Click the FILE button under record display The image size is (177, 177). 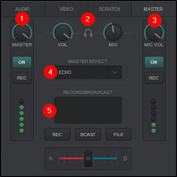[119, 134]
